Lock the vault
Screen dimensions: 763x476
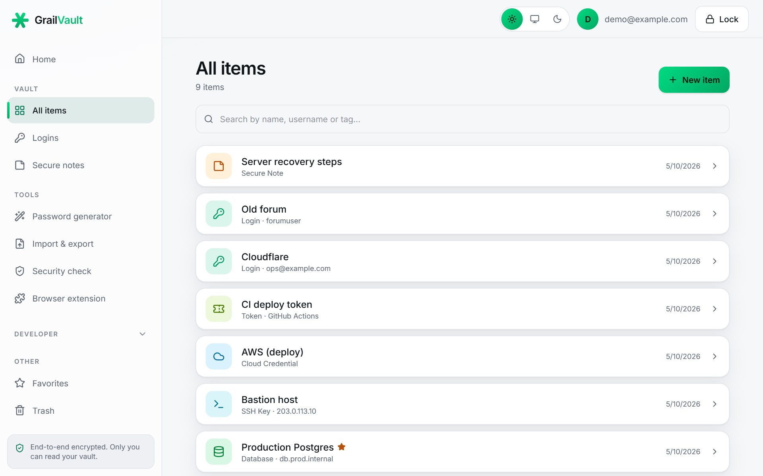[722, 19]
